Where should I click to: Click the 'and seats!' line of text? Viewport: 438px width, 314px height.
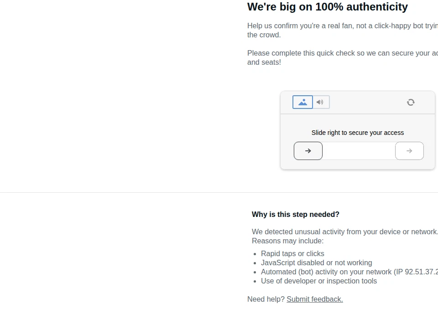[264, 62]
